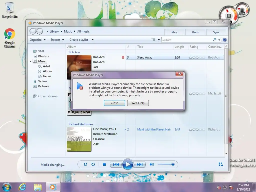Stop playback with the stop button
This screenshot has height=192, width=256.
point(104,164)
